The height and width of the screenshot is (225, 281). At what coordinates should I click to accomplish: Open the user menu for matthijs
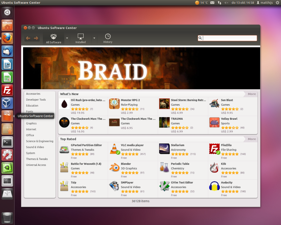tap(264, 2)
